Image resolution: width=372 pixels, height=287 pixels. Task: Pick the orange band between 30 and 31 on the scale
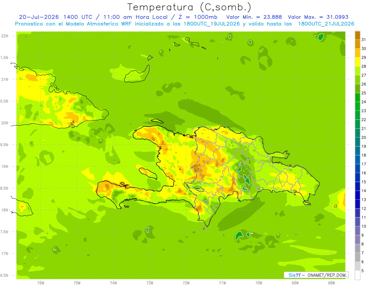click(357, 44)
